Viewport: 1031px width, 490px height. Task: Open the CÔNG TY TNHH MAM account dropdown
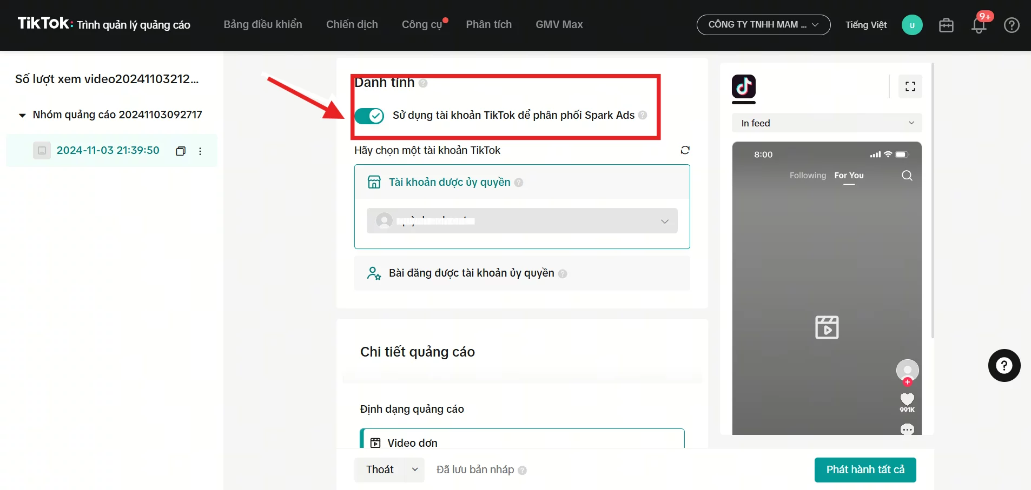click(763, 25)
